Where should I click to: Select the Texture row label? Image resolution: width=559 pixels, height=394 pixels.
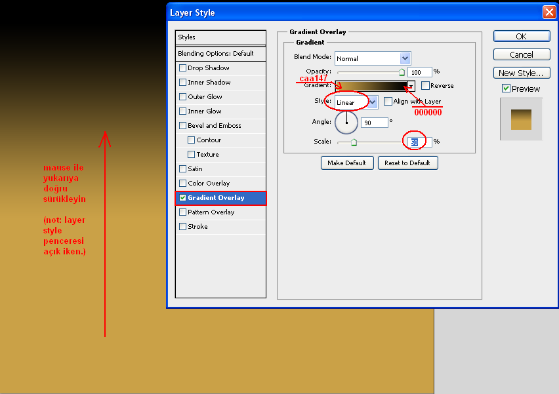tap(207, 154)
